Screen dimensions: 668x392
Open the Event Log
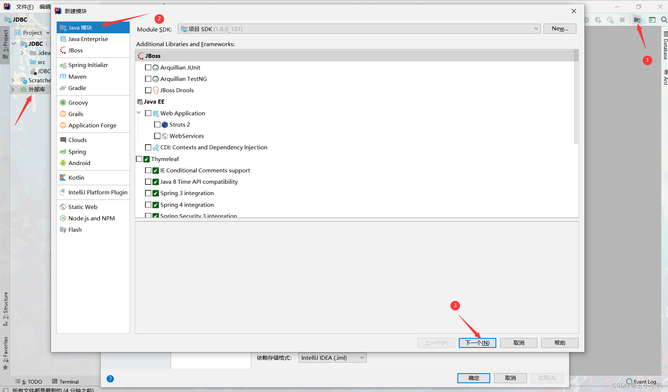[x=641, y=382]
